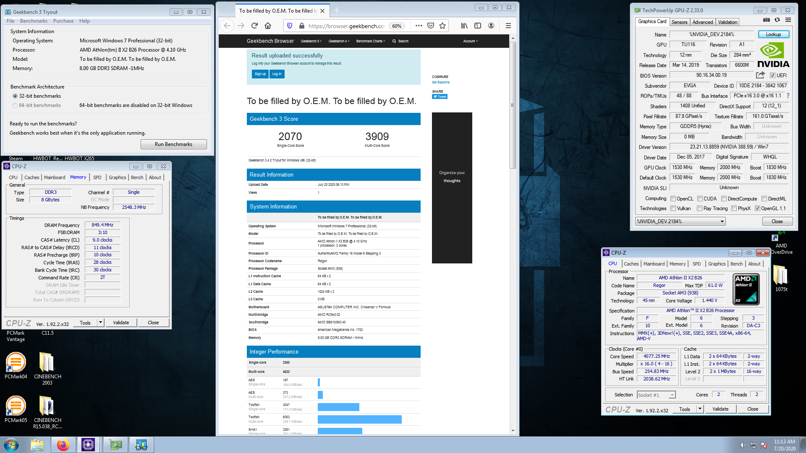Open PCMark04 desktop shortcut
This screenshot has width=806, height=453.
pyautogui.click(x=16, y=365)
